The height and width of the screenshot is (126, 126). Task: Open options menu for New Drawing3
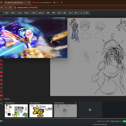[x=76, y=103]
